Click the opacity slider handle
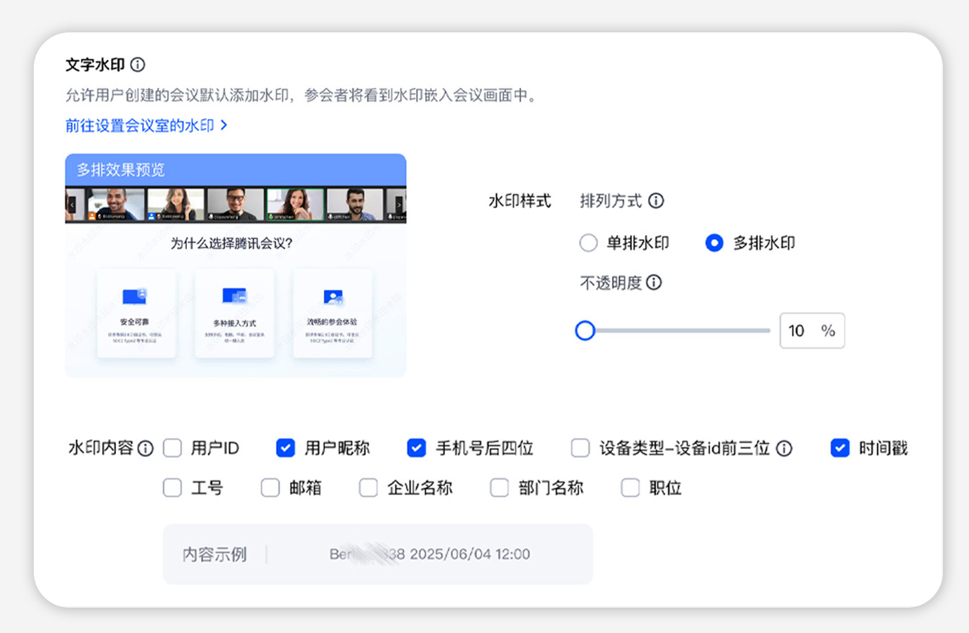Screen dimensions: 969x633 pos(585,331)
